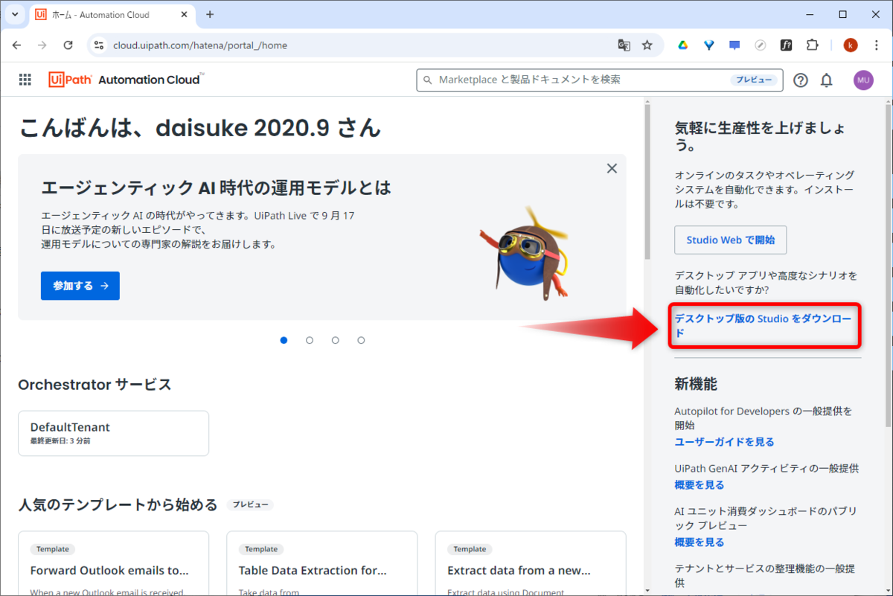This screenshot has height=596, width=893.
Task: Click the UiPath Automation Cloud logo
Action: (127, 80)
